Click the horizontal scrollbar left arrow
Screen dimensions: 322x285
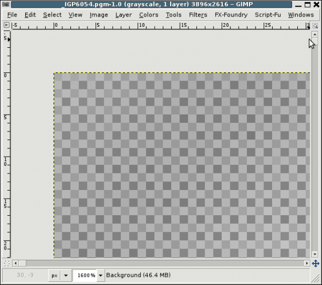(16, 263)
